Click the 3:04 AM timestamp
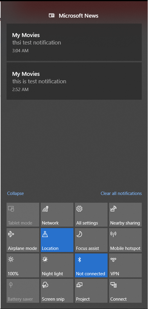Viewport: 148px width, 309px height. pyautogui.click(x=20, y=51)
